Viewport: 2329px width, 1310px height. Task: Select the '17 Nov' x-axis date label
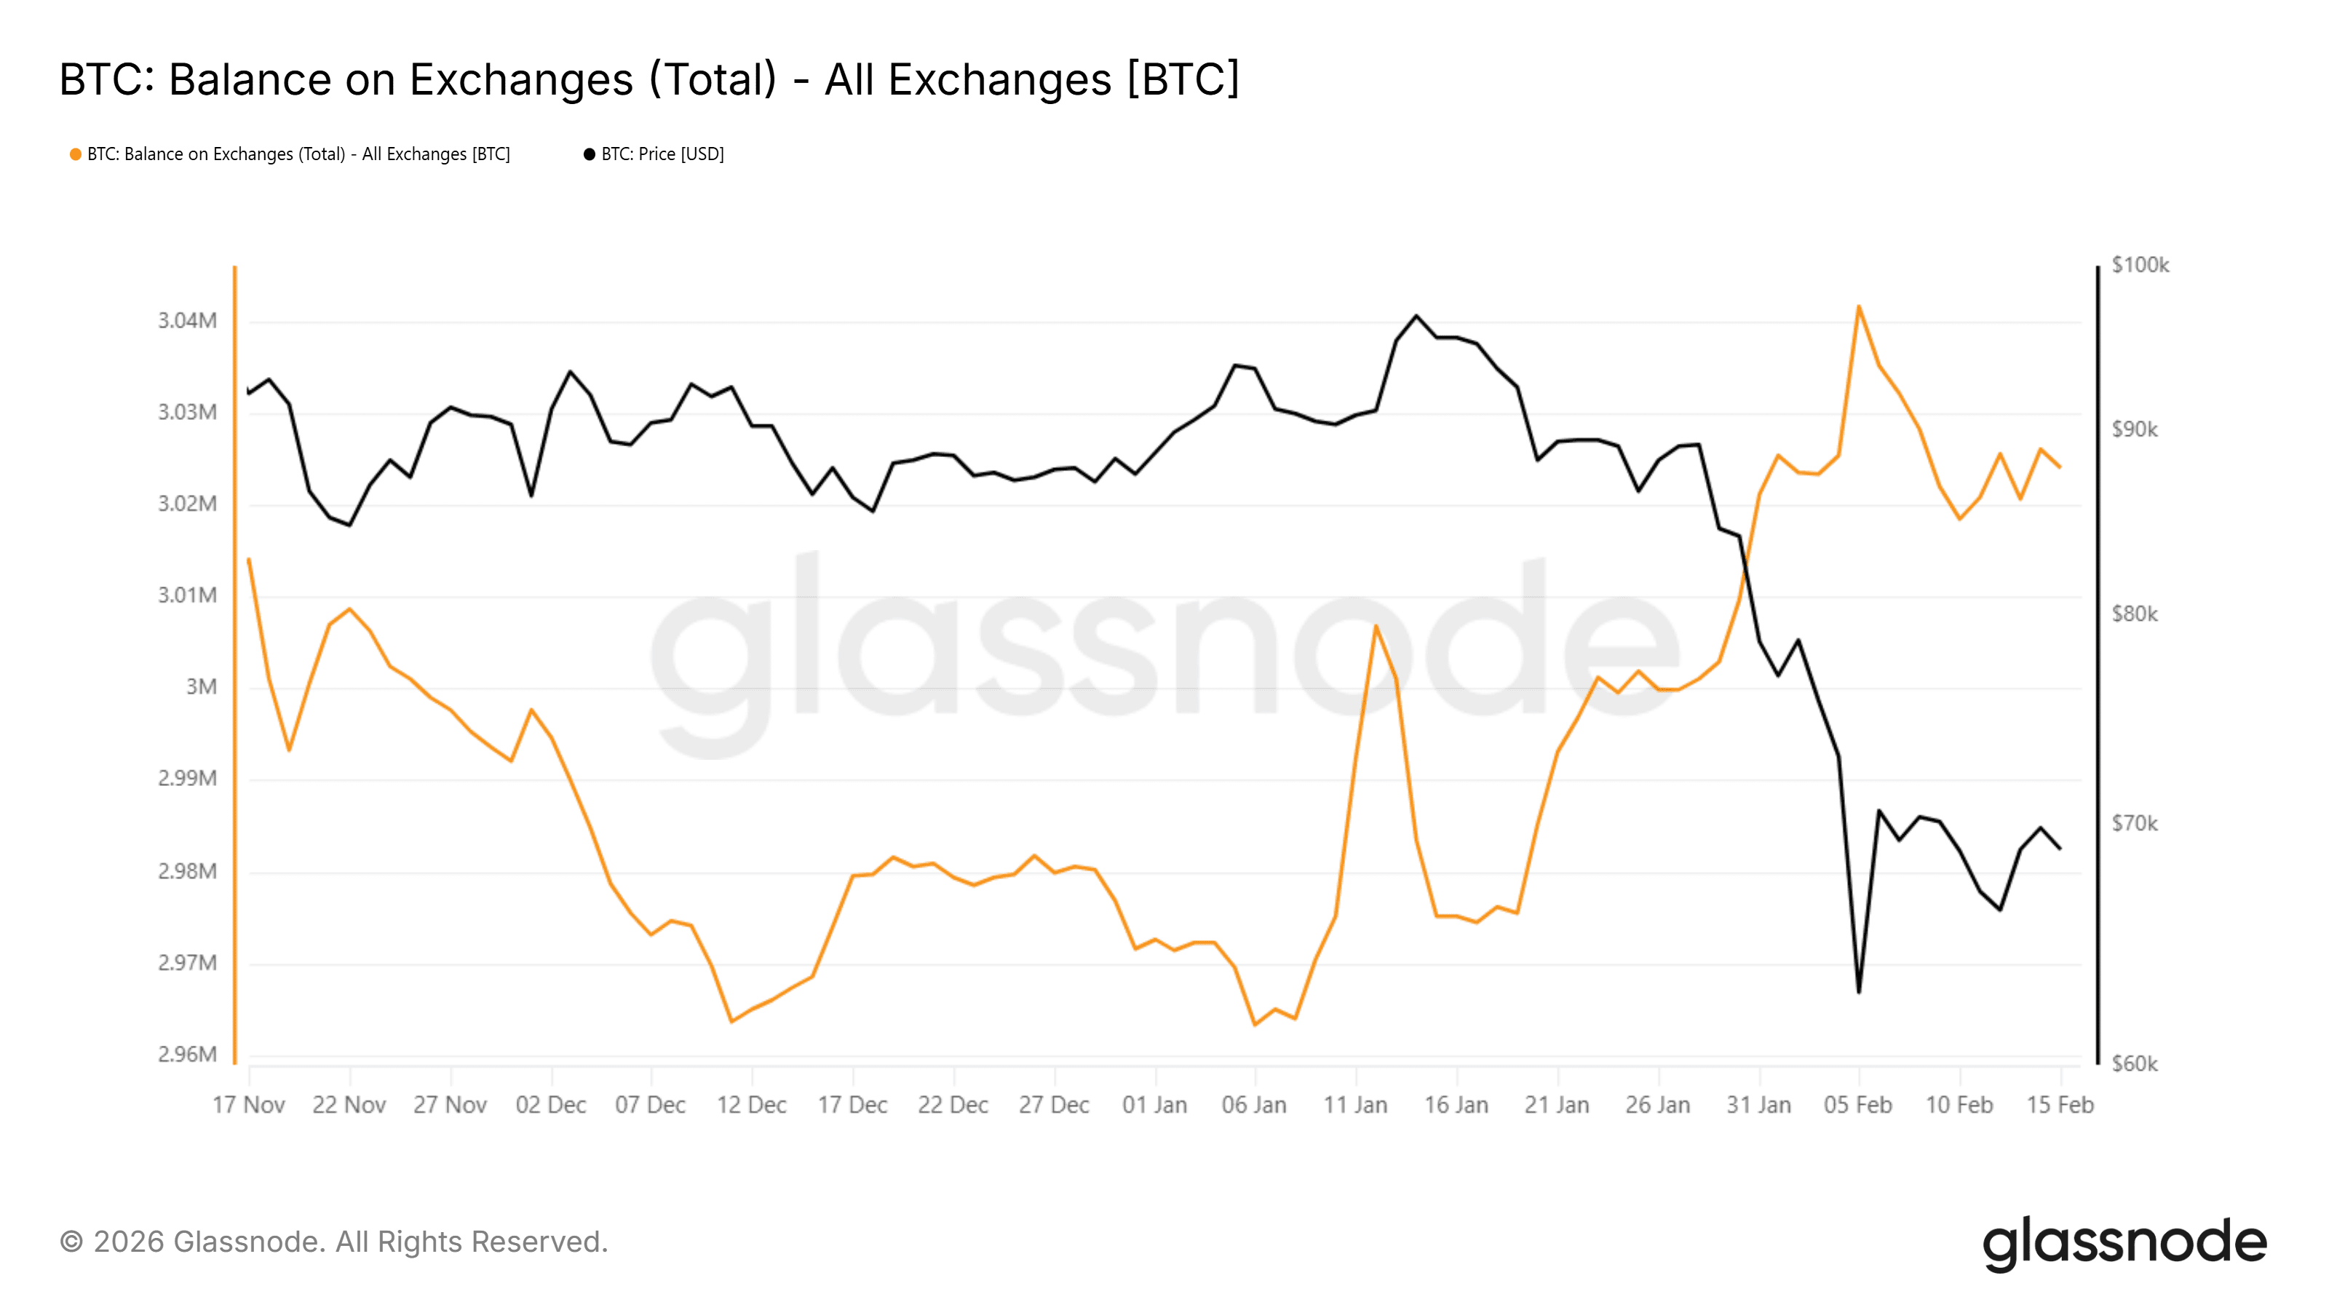[x=249, y=1105]
